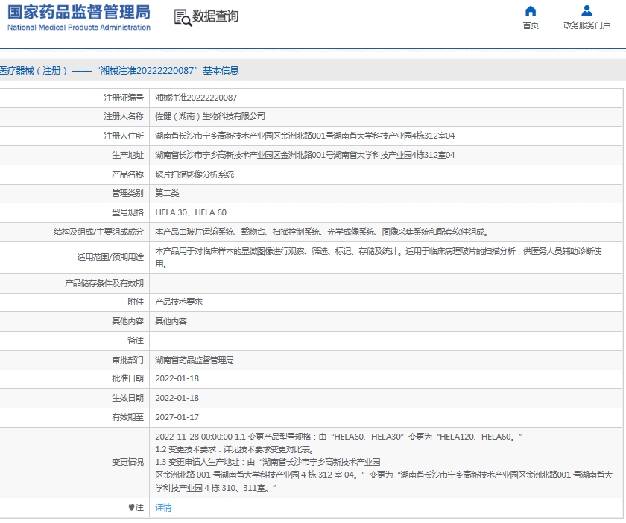Click product name 玻片扫描影像分析系统
This screenshot has height=523, width=626.
point(195,174)
